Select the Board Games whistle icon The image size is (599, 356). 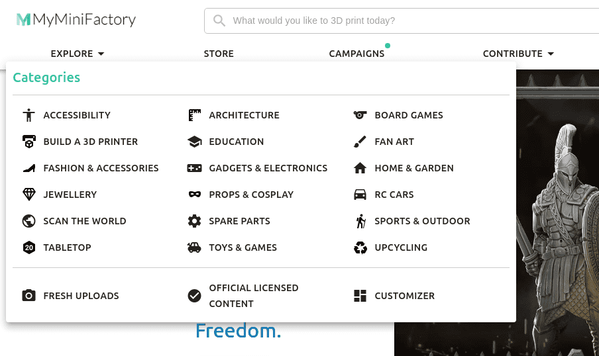coord(360,115)
